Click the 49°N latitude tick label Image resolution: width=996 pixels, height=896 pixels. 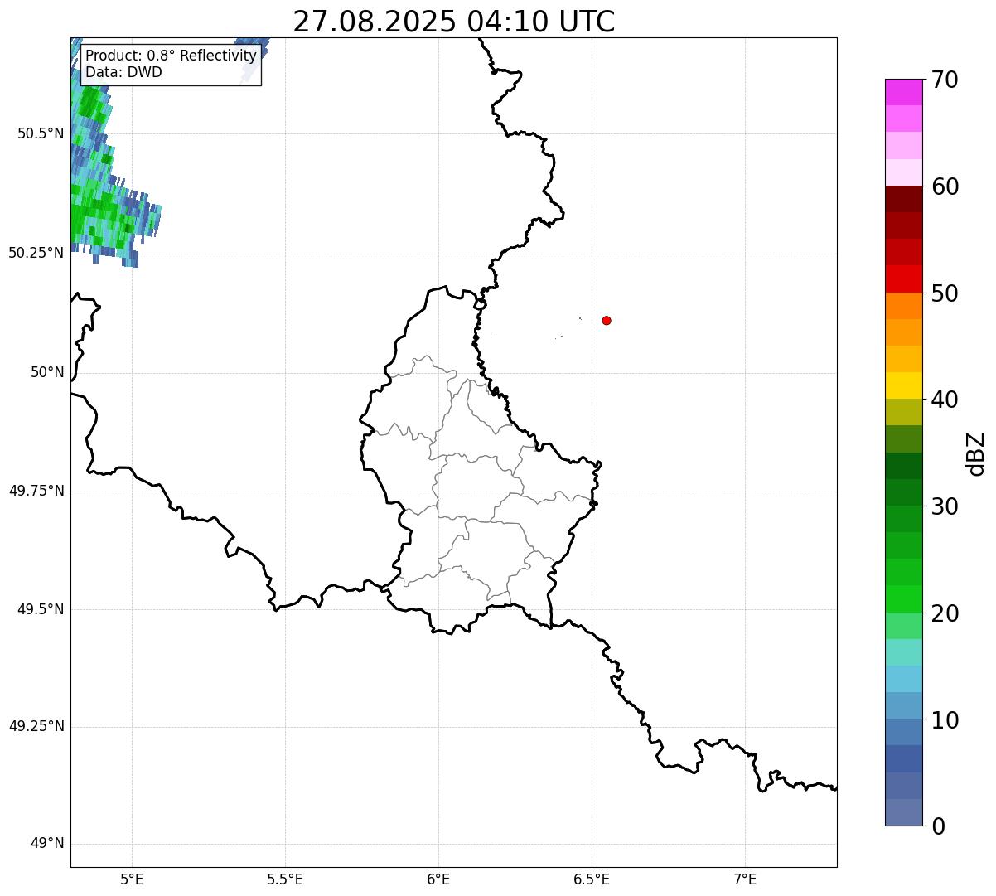(x=47, y=844)
